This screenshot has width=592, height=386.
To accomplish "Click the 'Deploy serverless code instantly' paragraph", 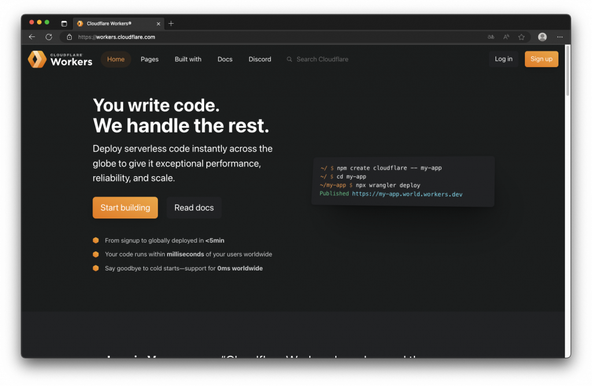I will click(x=183, y=164).
